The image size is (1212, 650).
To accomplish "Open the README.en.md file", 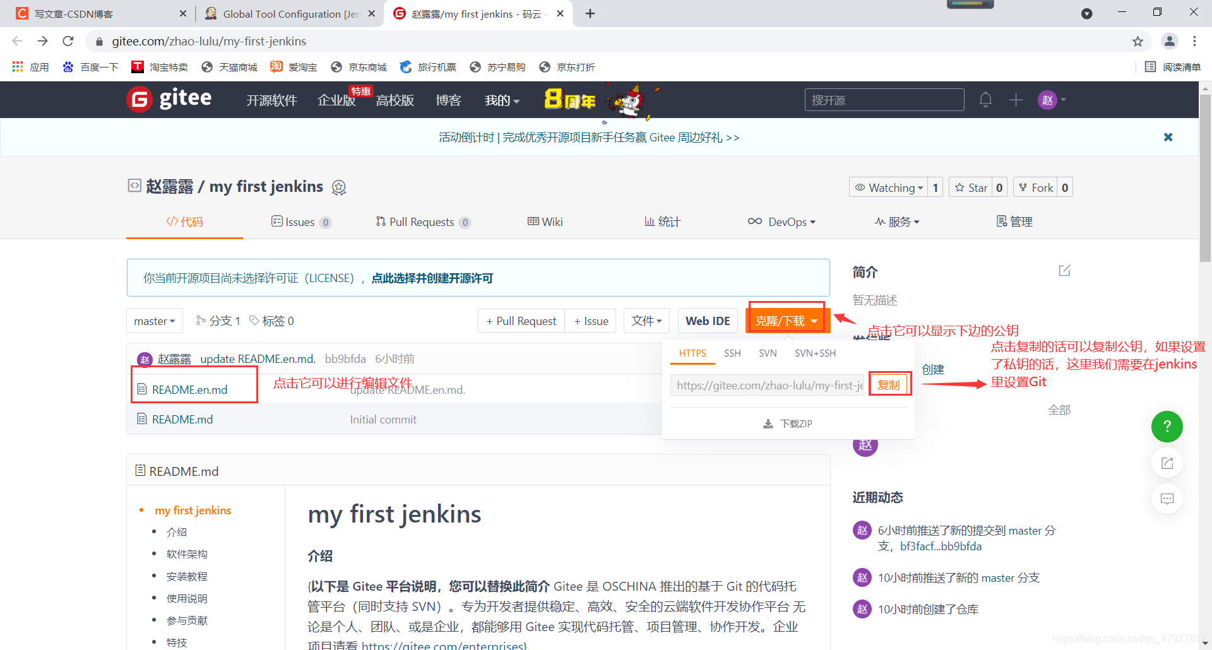I will (189, 390).
